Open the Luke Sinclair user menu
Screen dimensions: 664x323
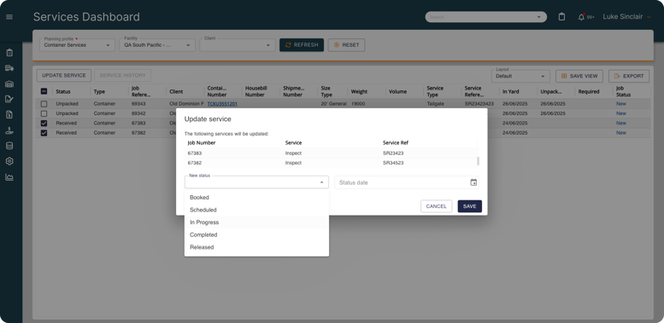626,17
